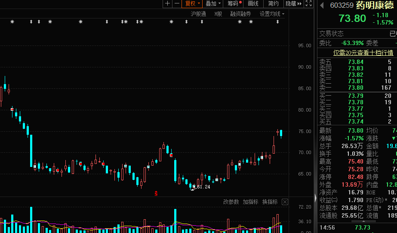Open the 复权 dropdown
Screen dimensions: 397x233
coord(192,4)
